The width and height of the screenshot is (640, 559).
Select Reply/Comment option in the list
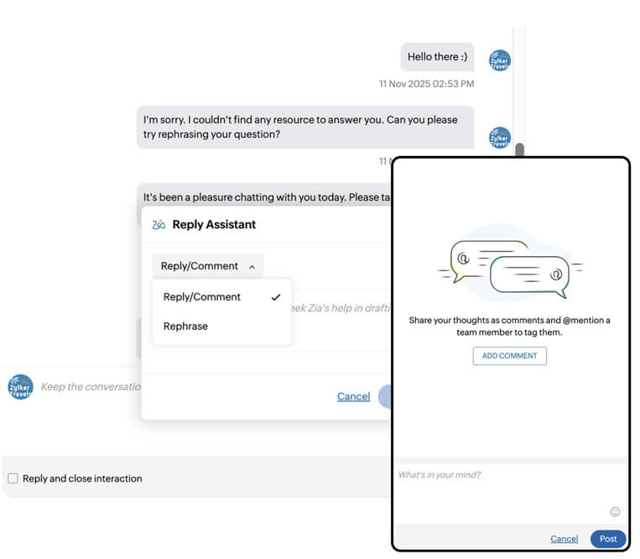click(x=221, y=297)
